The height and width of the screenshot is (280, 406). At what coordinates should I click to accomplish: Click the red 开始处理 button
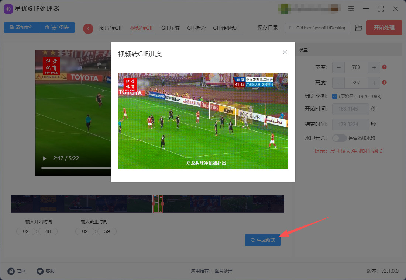click(x=384, y=28)
